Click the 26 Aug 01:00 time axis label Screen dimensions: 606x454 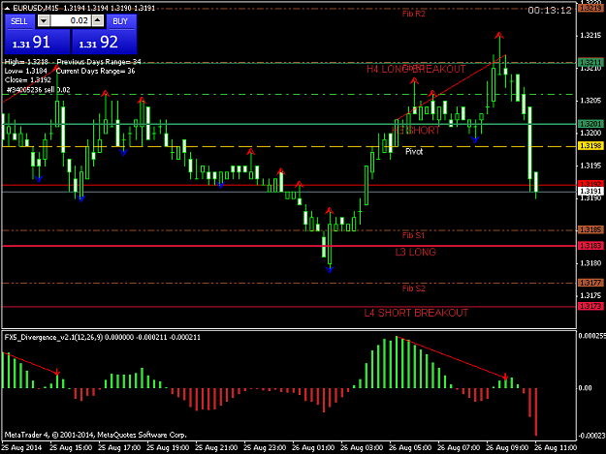[x=313, y=448]
